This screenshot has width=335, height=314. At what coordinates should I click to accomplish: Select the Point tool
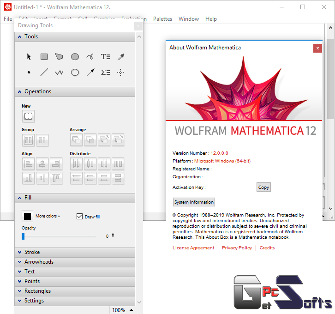[x=29, y=72]
